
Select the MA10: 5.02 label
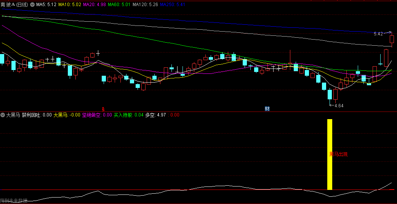(x=70, y=4)
